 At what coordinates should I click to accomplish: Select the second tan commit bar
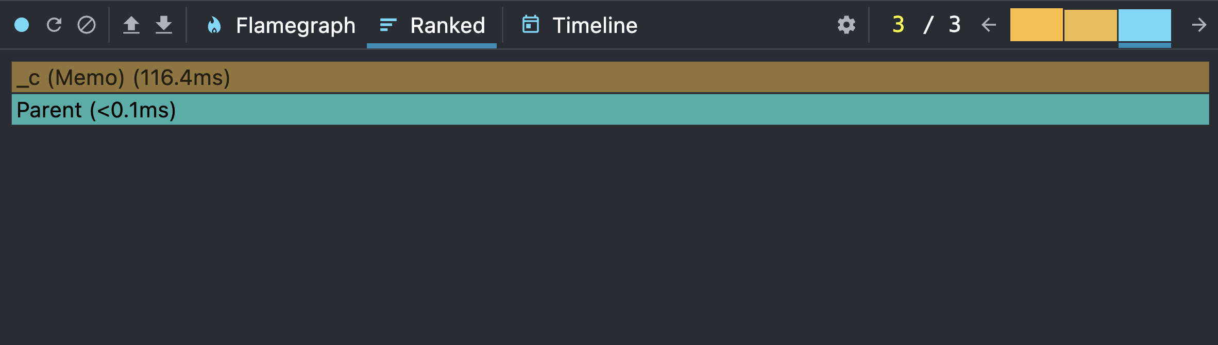click(1090, 25)
